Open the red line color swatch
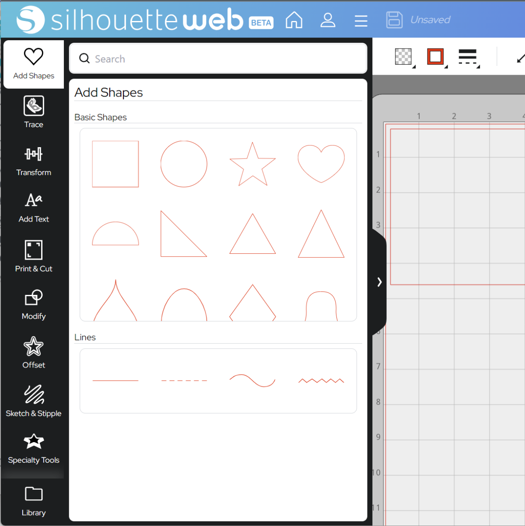 436,57
